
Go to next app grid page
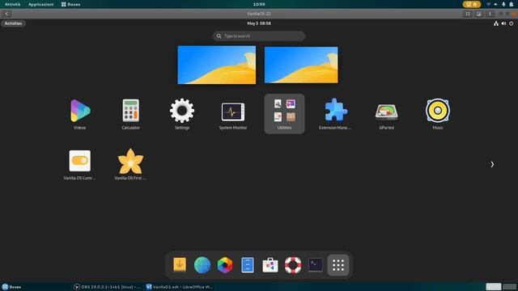pos(492,164)
